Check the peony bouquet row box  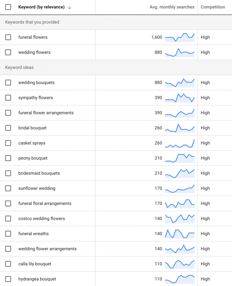tap(8, 158)
